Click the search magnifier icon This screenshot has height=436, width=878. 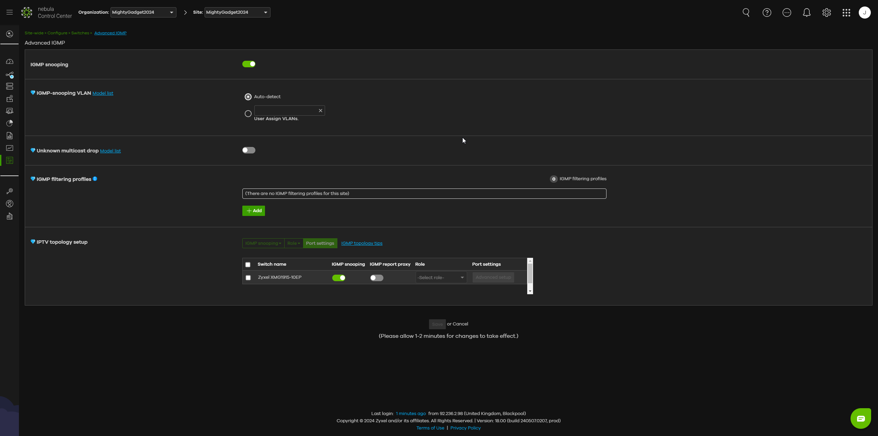point(746,13)
